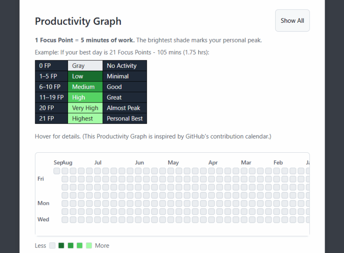Click the Feb month label
Image resolution: width=344 pixels, height=253 pixels.
pos(278,163)
